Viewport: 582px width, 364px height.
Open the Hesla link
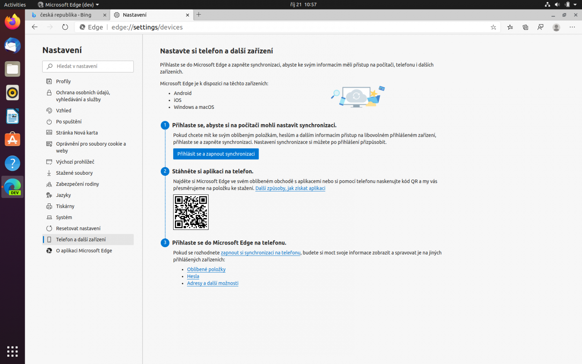click(x=193, y=276)
